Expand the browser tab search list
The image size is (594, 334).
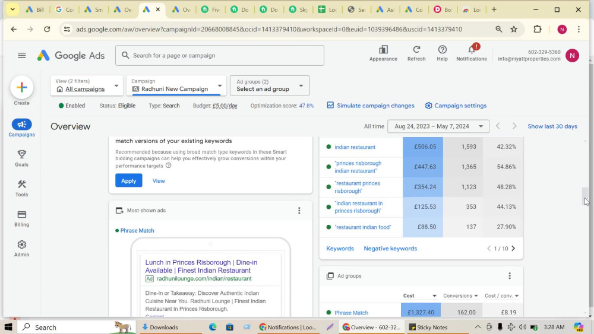point(12,9)
